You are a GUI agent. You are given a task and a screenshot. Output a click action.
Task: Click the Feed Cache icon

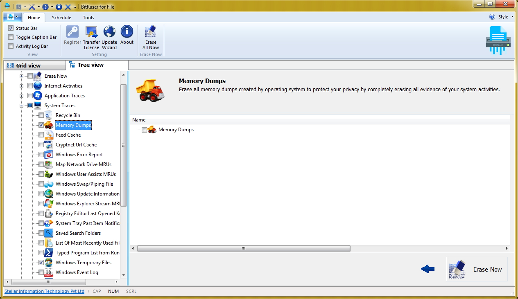(49, 135)
